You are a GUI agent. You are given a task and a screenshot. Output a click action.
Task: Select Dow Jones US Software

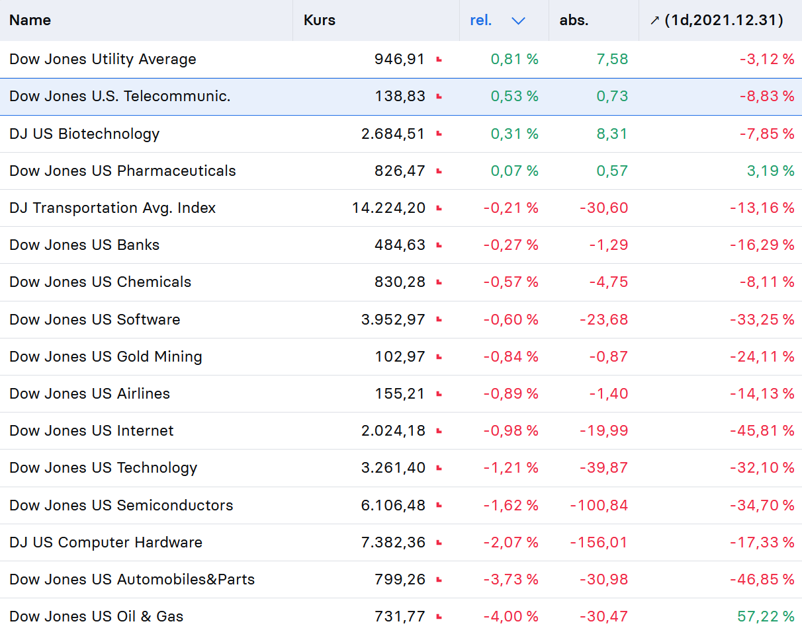click(x=95, y=319)
